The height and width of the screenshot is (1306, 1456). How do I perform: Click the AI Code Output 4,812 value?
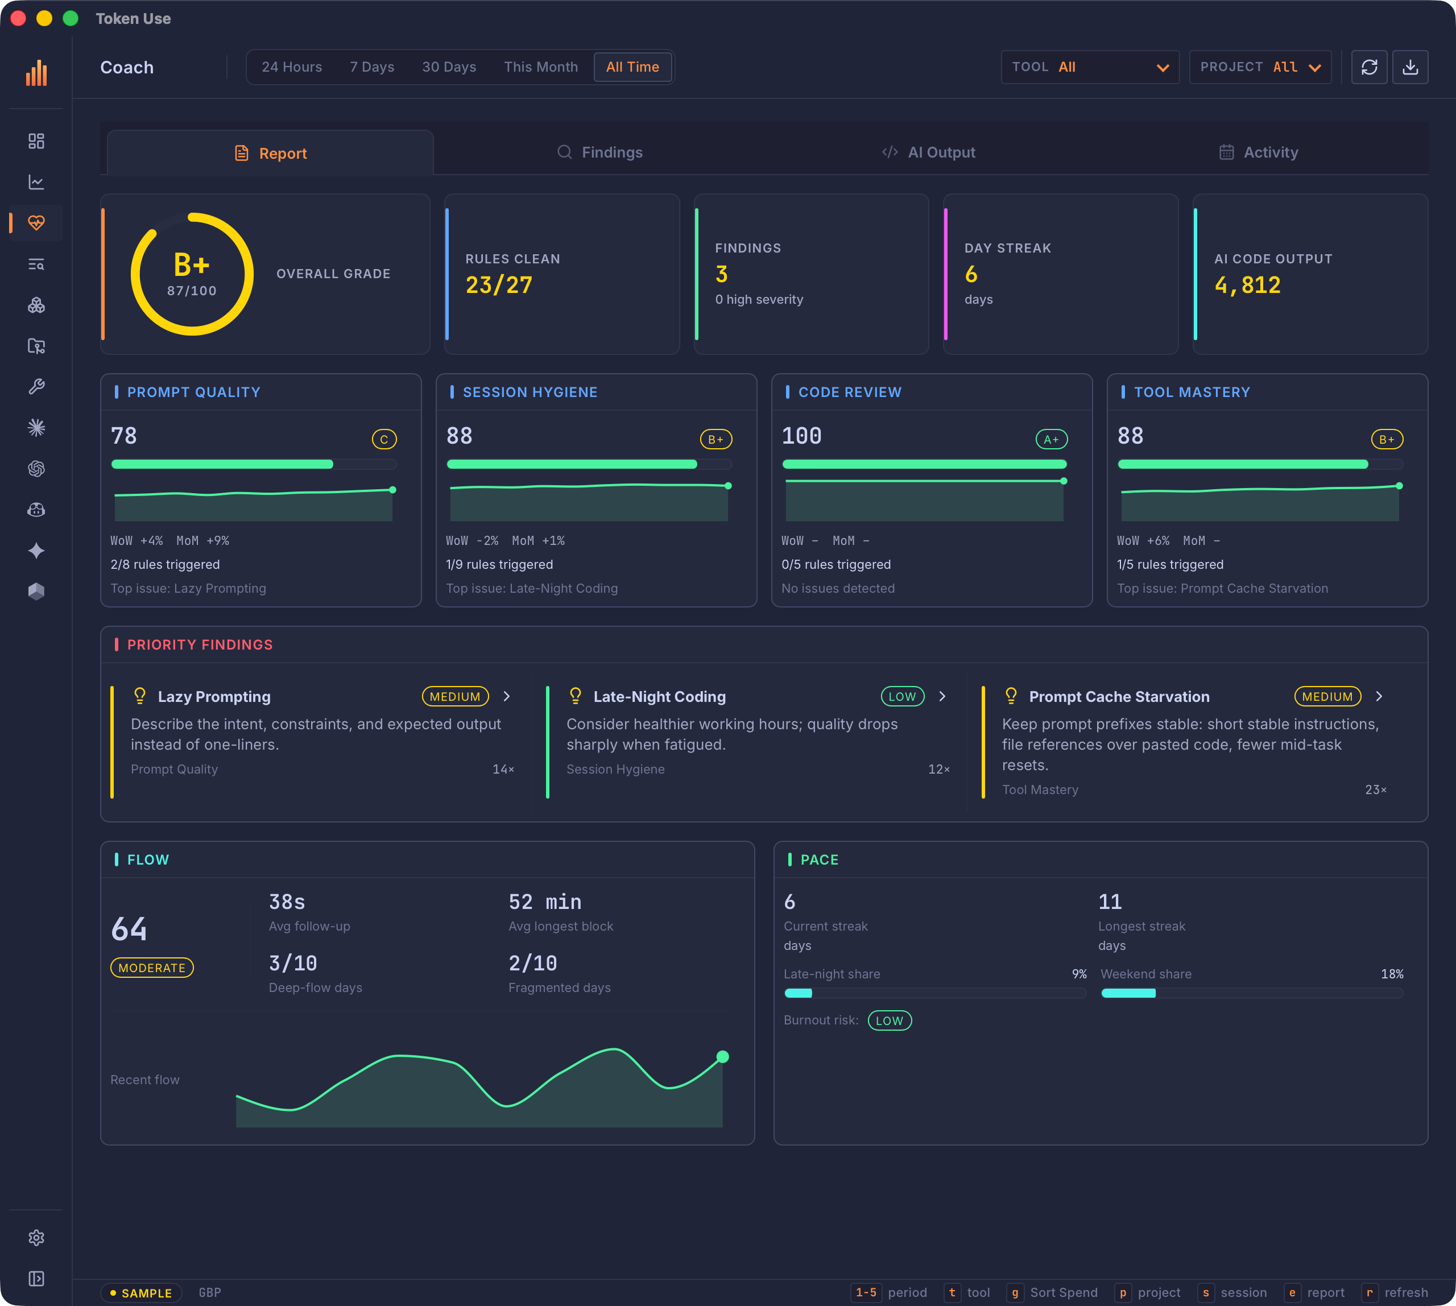[x=1247, y=286]
